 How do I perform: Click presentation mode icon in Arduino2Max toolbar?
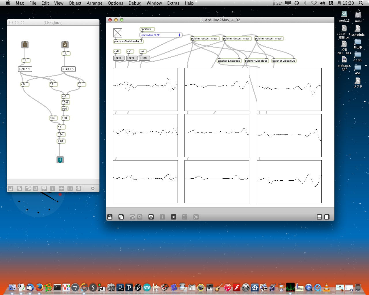tap(151, 217)
